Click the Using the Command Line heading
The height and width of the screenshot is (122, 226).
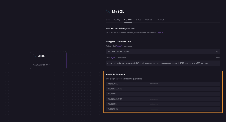point(118,42)
